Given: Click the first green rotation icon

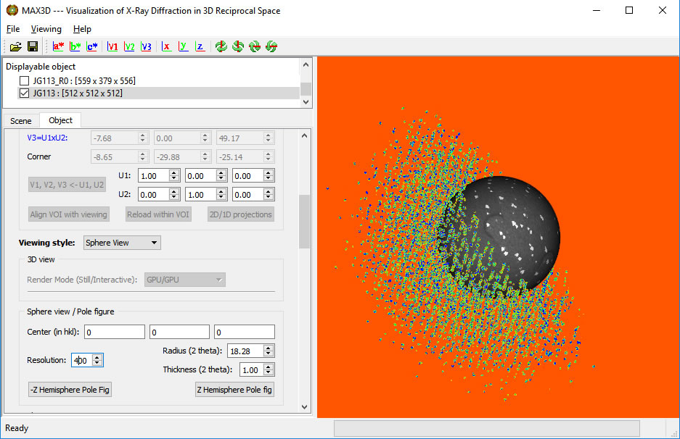Looking at the screenshot, I should pyautogui.click(x=221, y=46).
